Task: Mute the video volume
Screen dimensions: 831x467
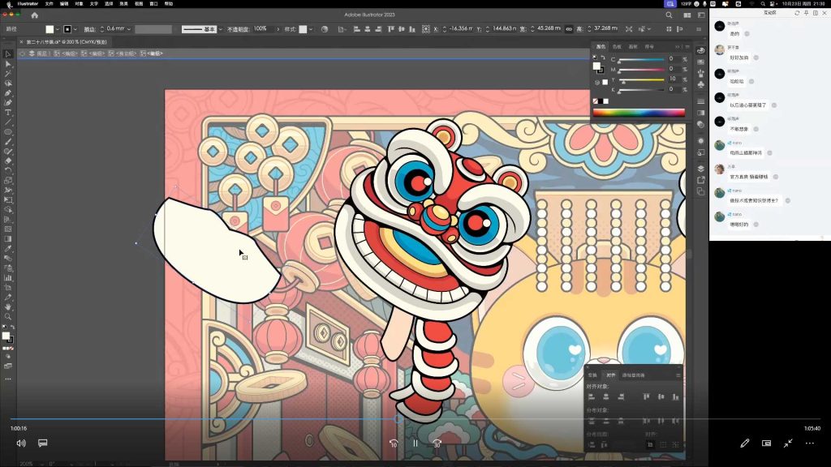Action: (21, 443)
